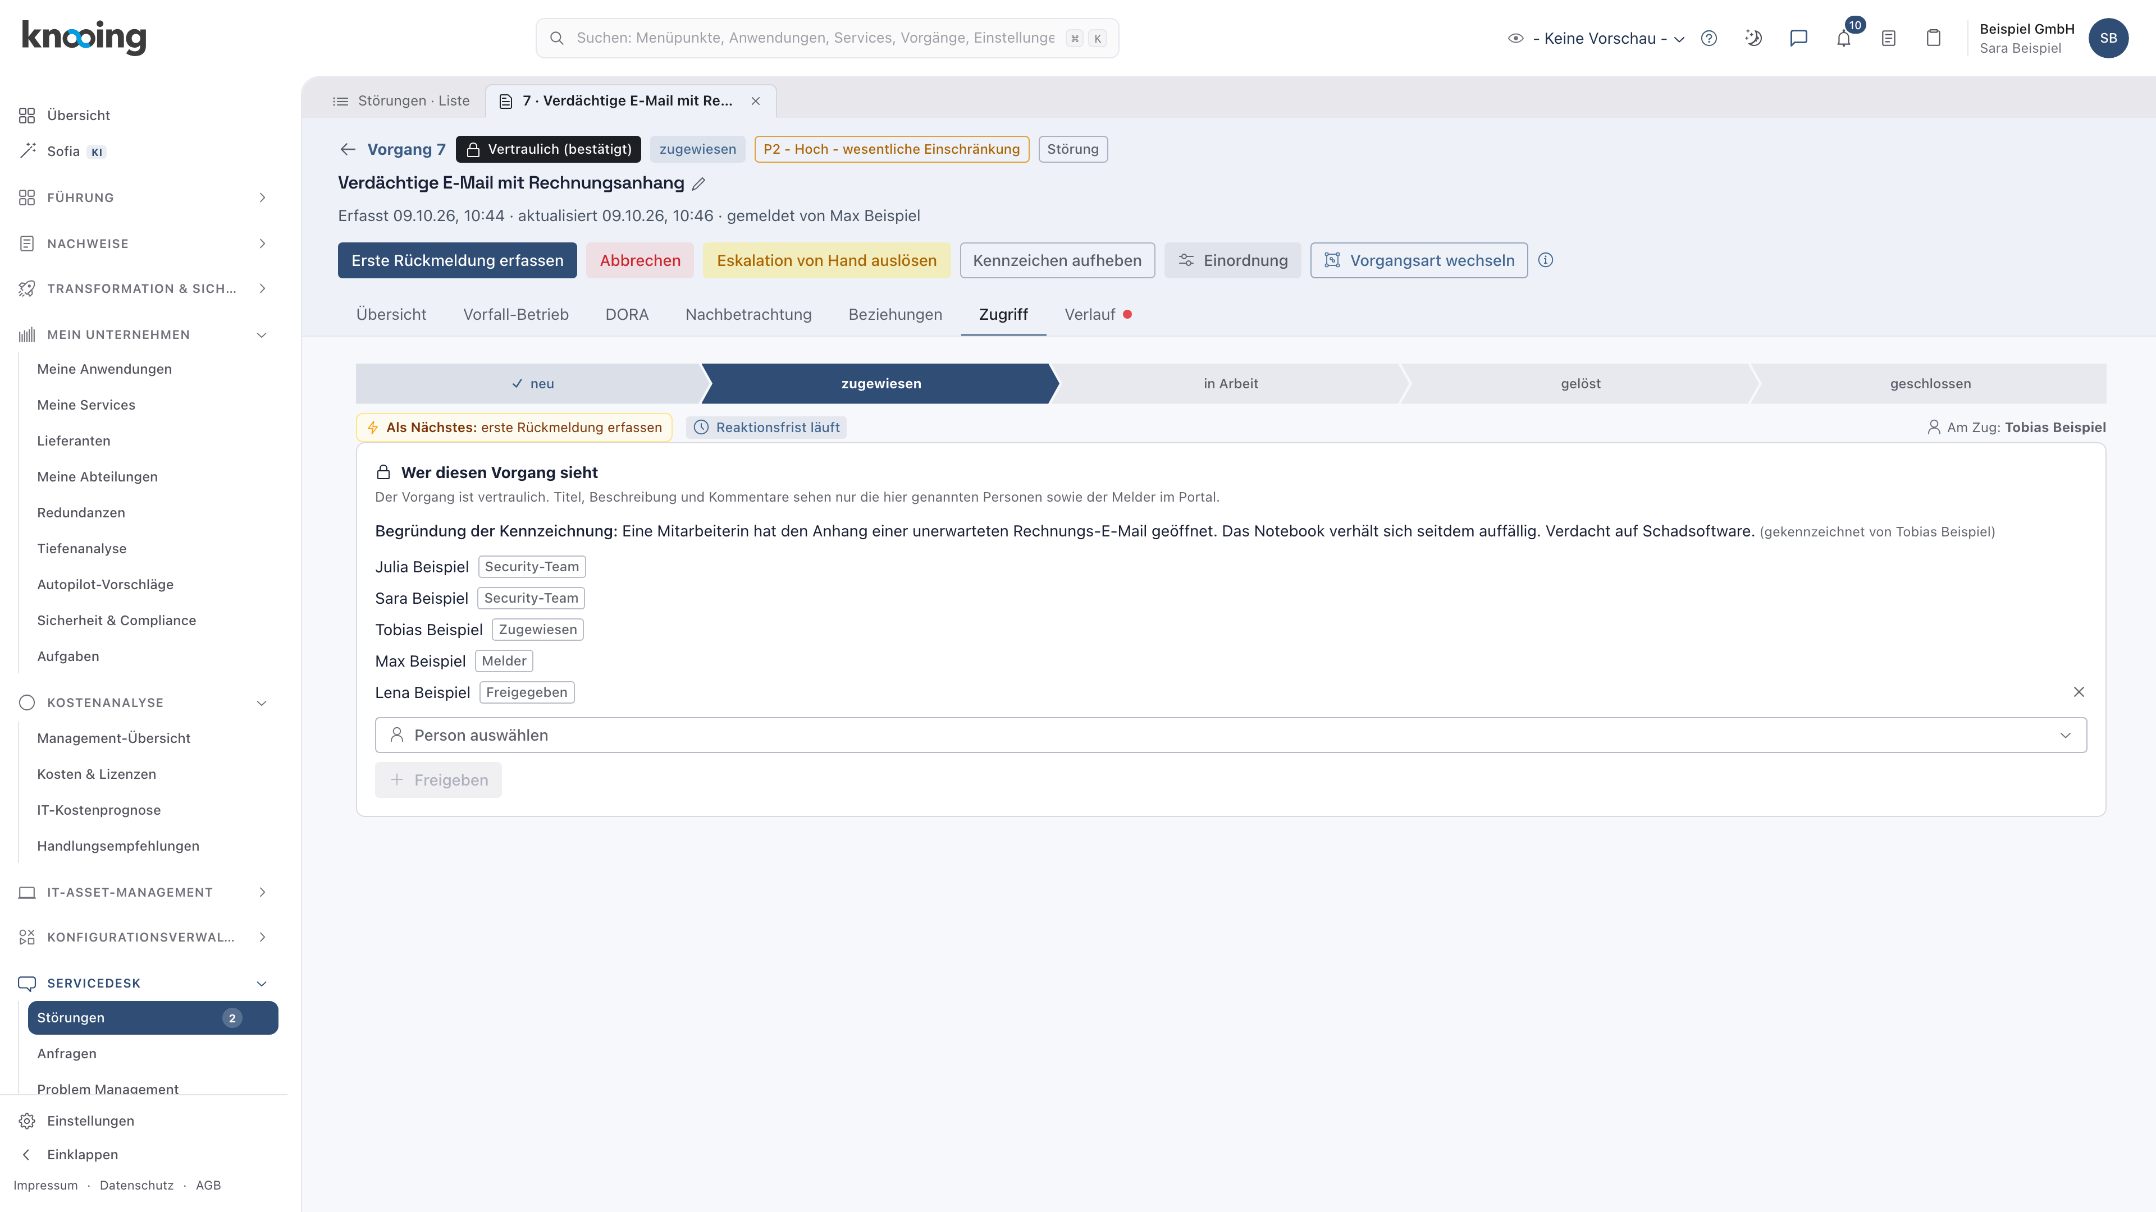This screenshot has height=1212, width=2156.
Task: Open the Datenschutz footer link
Action: [x=136, y=1185]
